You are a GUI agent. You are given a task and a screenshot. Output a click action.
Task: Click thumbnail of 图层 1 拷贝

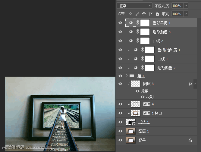(x=136, y=113)
